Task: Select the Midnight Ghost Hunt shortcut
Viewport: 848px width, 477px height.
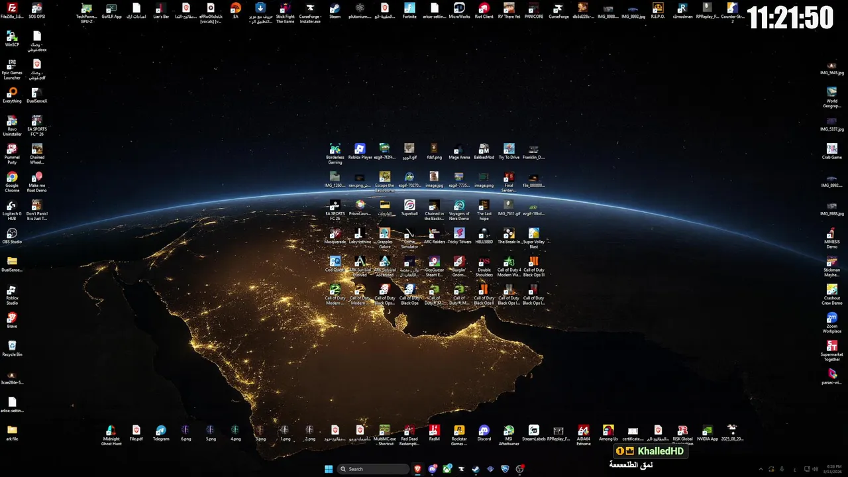Action: [111, 435]
